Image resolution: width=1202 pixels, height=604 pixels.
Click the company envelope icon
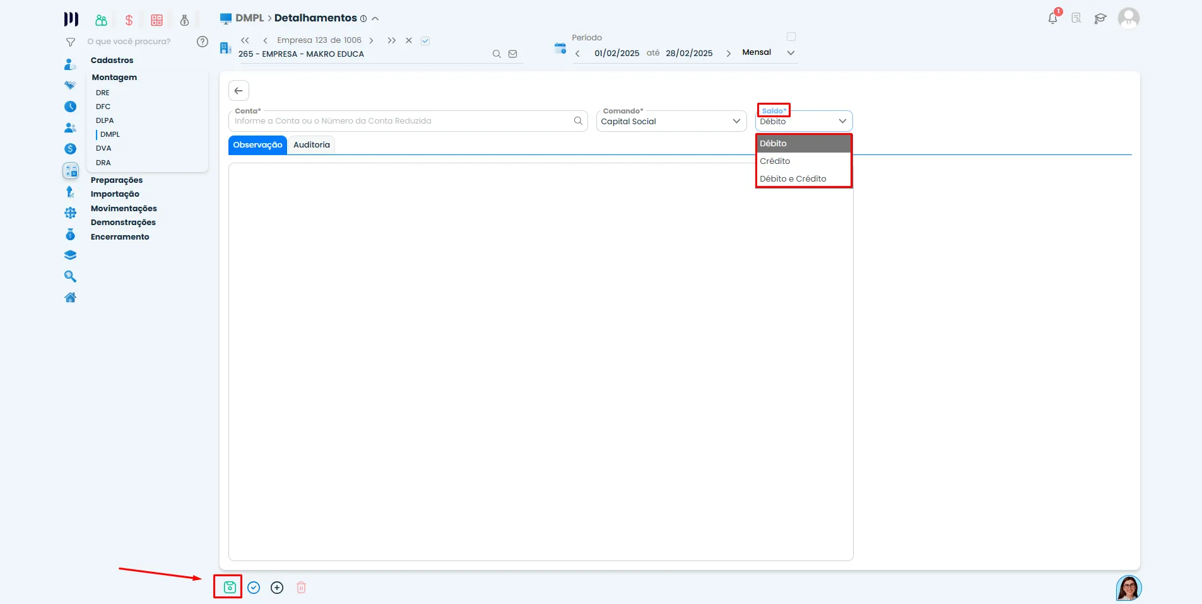(513, 54)
